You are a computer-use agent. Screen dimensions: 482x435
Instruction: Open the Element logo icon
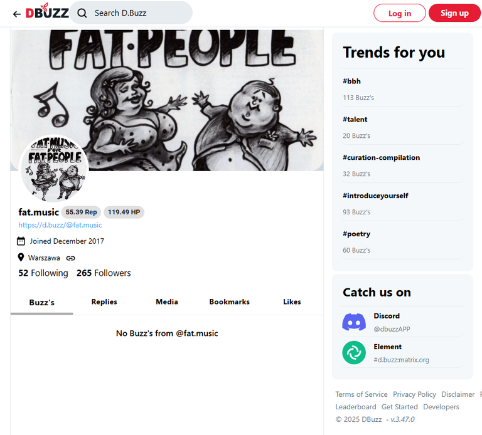pyautogui.click(x=354, y=353)
